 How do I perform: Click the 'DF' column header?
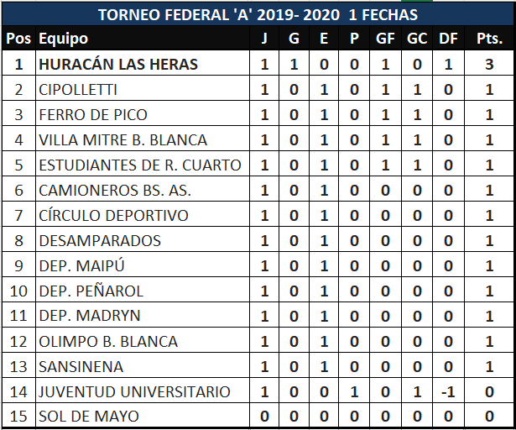coord(447,39)
